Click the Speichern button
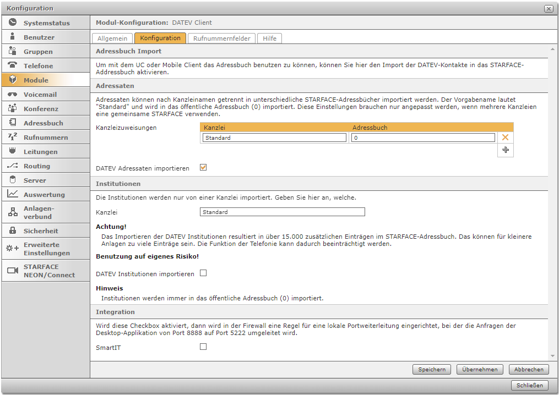The image size is (559, 395). point(432,370)
